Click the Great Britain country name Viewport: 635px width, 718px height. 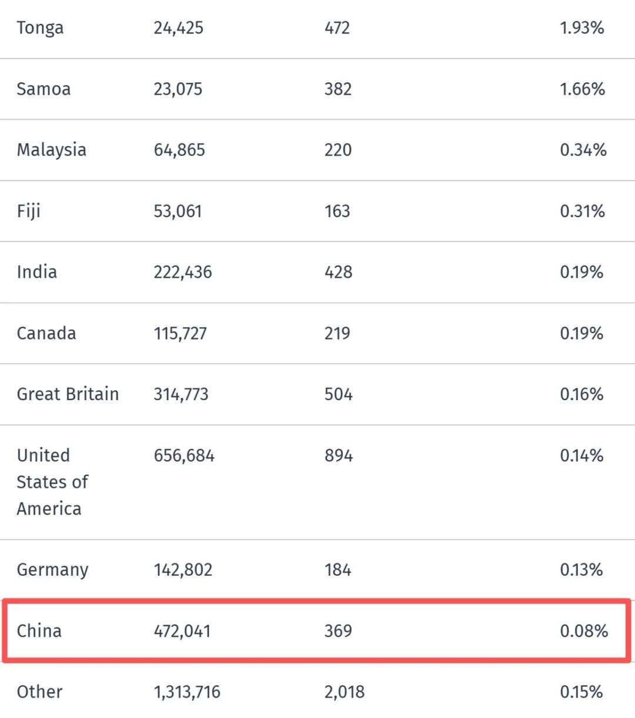[x=68, y=394]
